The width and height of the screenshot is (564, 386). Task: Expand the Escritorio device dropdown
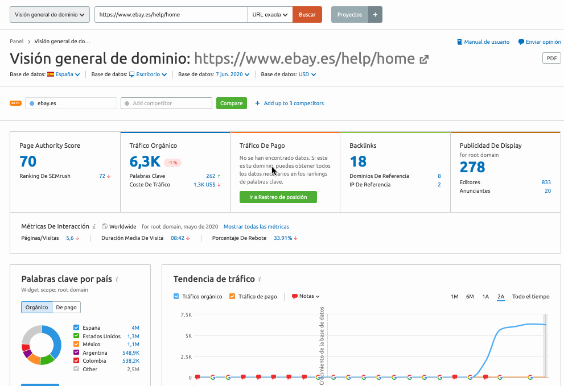coord(151,74)
